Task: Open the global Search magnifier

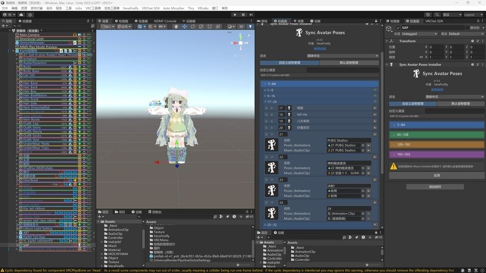Action: [x=437, y=15]
